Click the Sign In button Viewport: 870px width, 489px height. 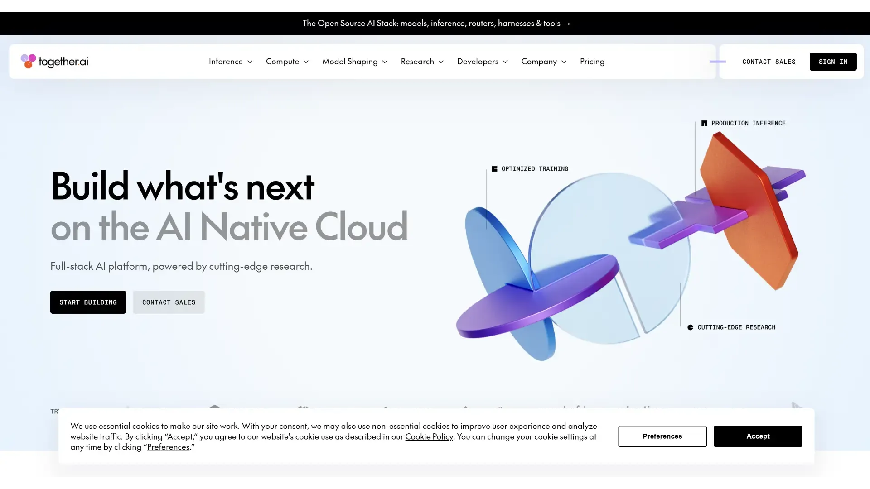coord(833,62)
